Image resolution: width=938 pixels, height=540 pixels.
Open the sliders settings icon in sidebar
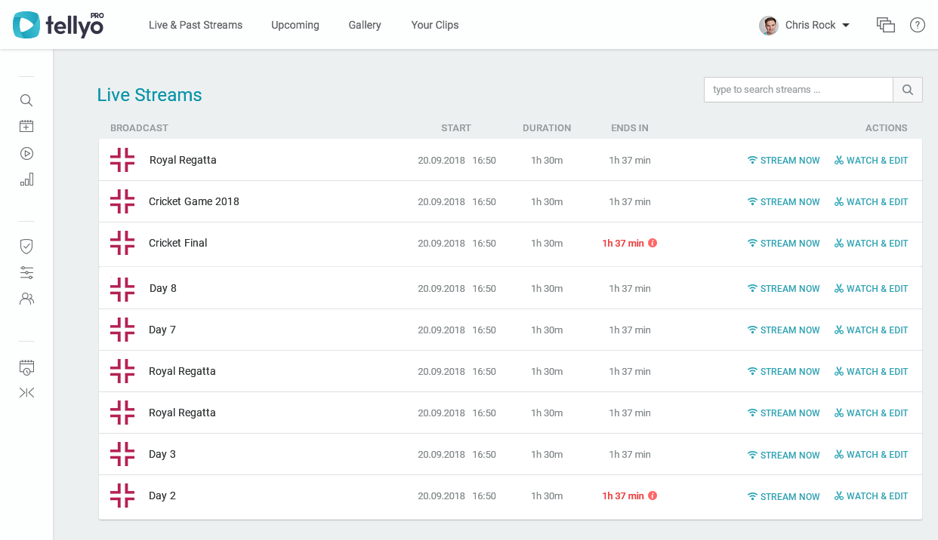click(x=26, y=272)
